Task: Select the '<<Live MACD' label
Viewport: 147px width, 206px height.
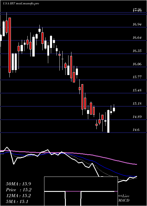Action: [x=124, y=198]
